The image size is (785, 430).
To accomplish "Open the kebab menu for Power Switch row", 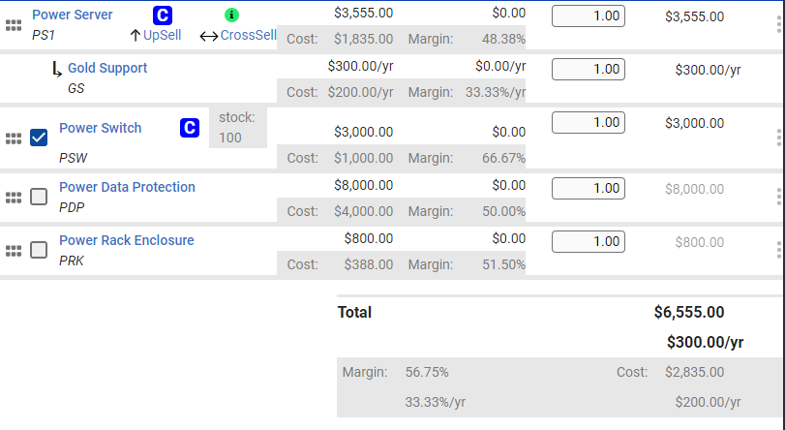I will [x=779, y=138].
